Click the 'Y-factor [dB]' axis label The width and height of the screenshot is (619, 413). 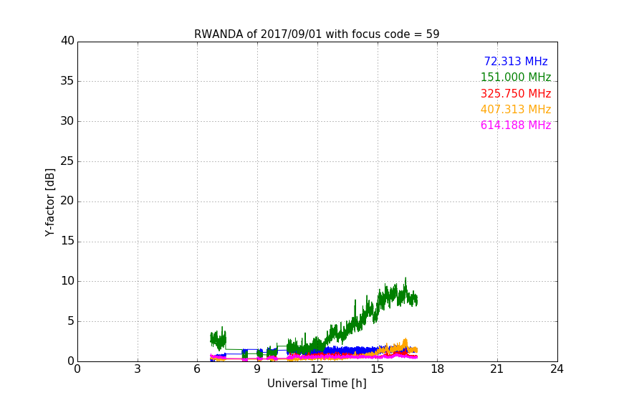[49, 202]
